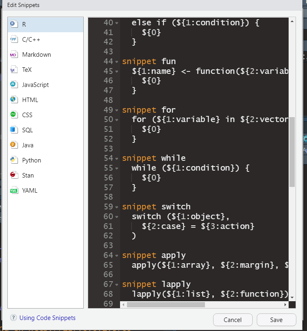Click the vertical scrollbar thumb
307x331 pixels.
[292, 152]
